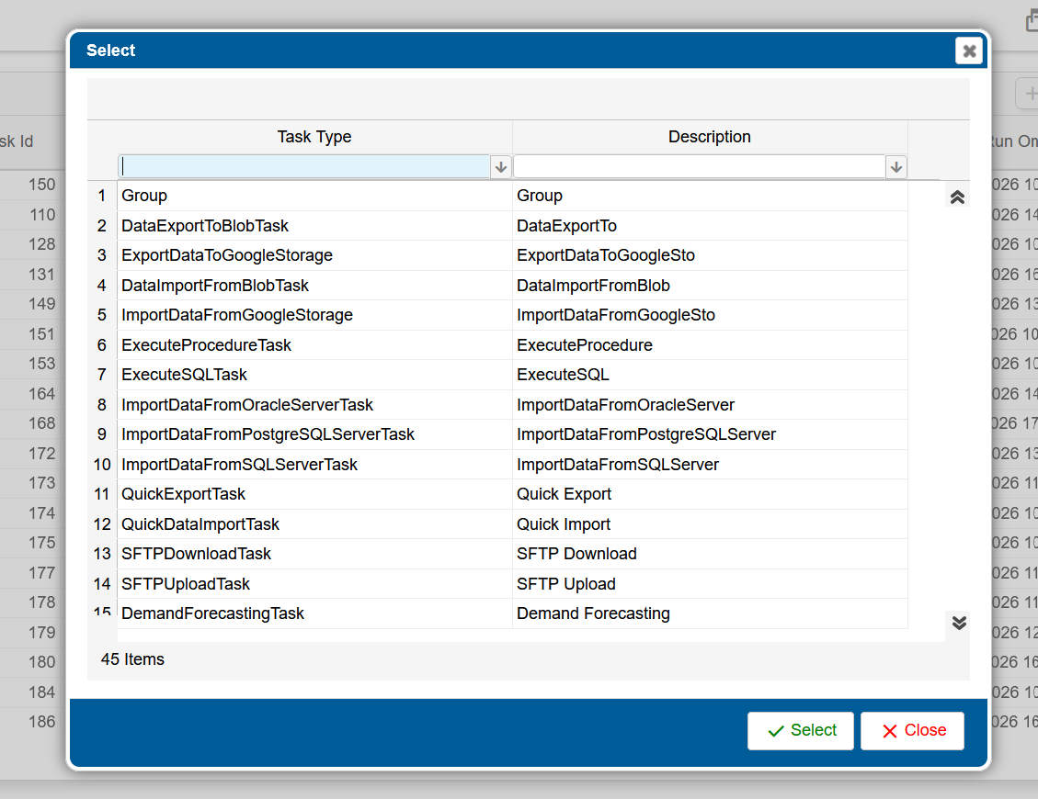This screenshot has height=799, width=1038.
Task: Sort by the Task Type column header
Action: pos(314,137)
